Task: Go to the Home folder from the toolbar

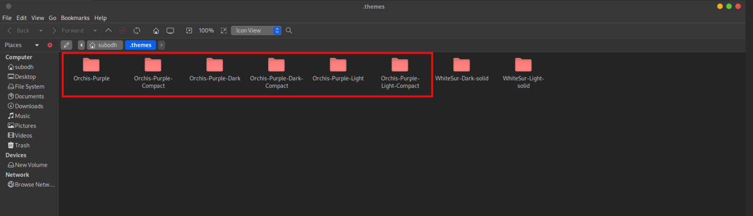Action: 156,30
